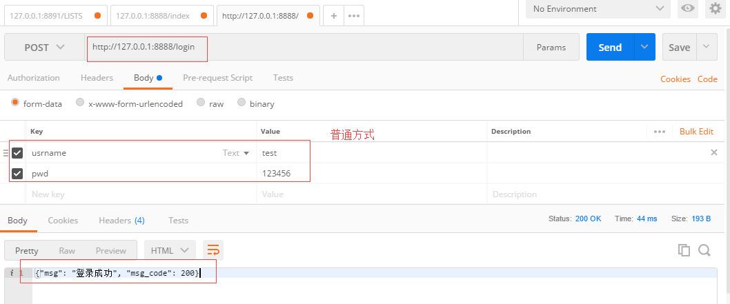Delete the usrname row with X icon
The width and height of the screenshot is (730, 304).
[x=714, y=152]
